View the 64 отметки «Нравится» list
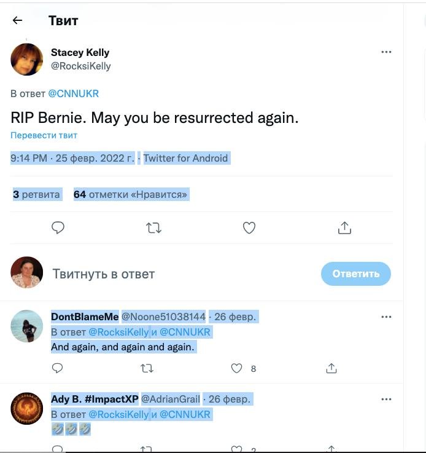This screenshot has height=453, width=426. click(130, 195)
